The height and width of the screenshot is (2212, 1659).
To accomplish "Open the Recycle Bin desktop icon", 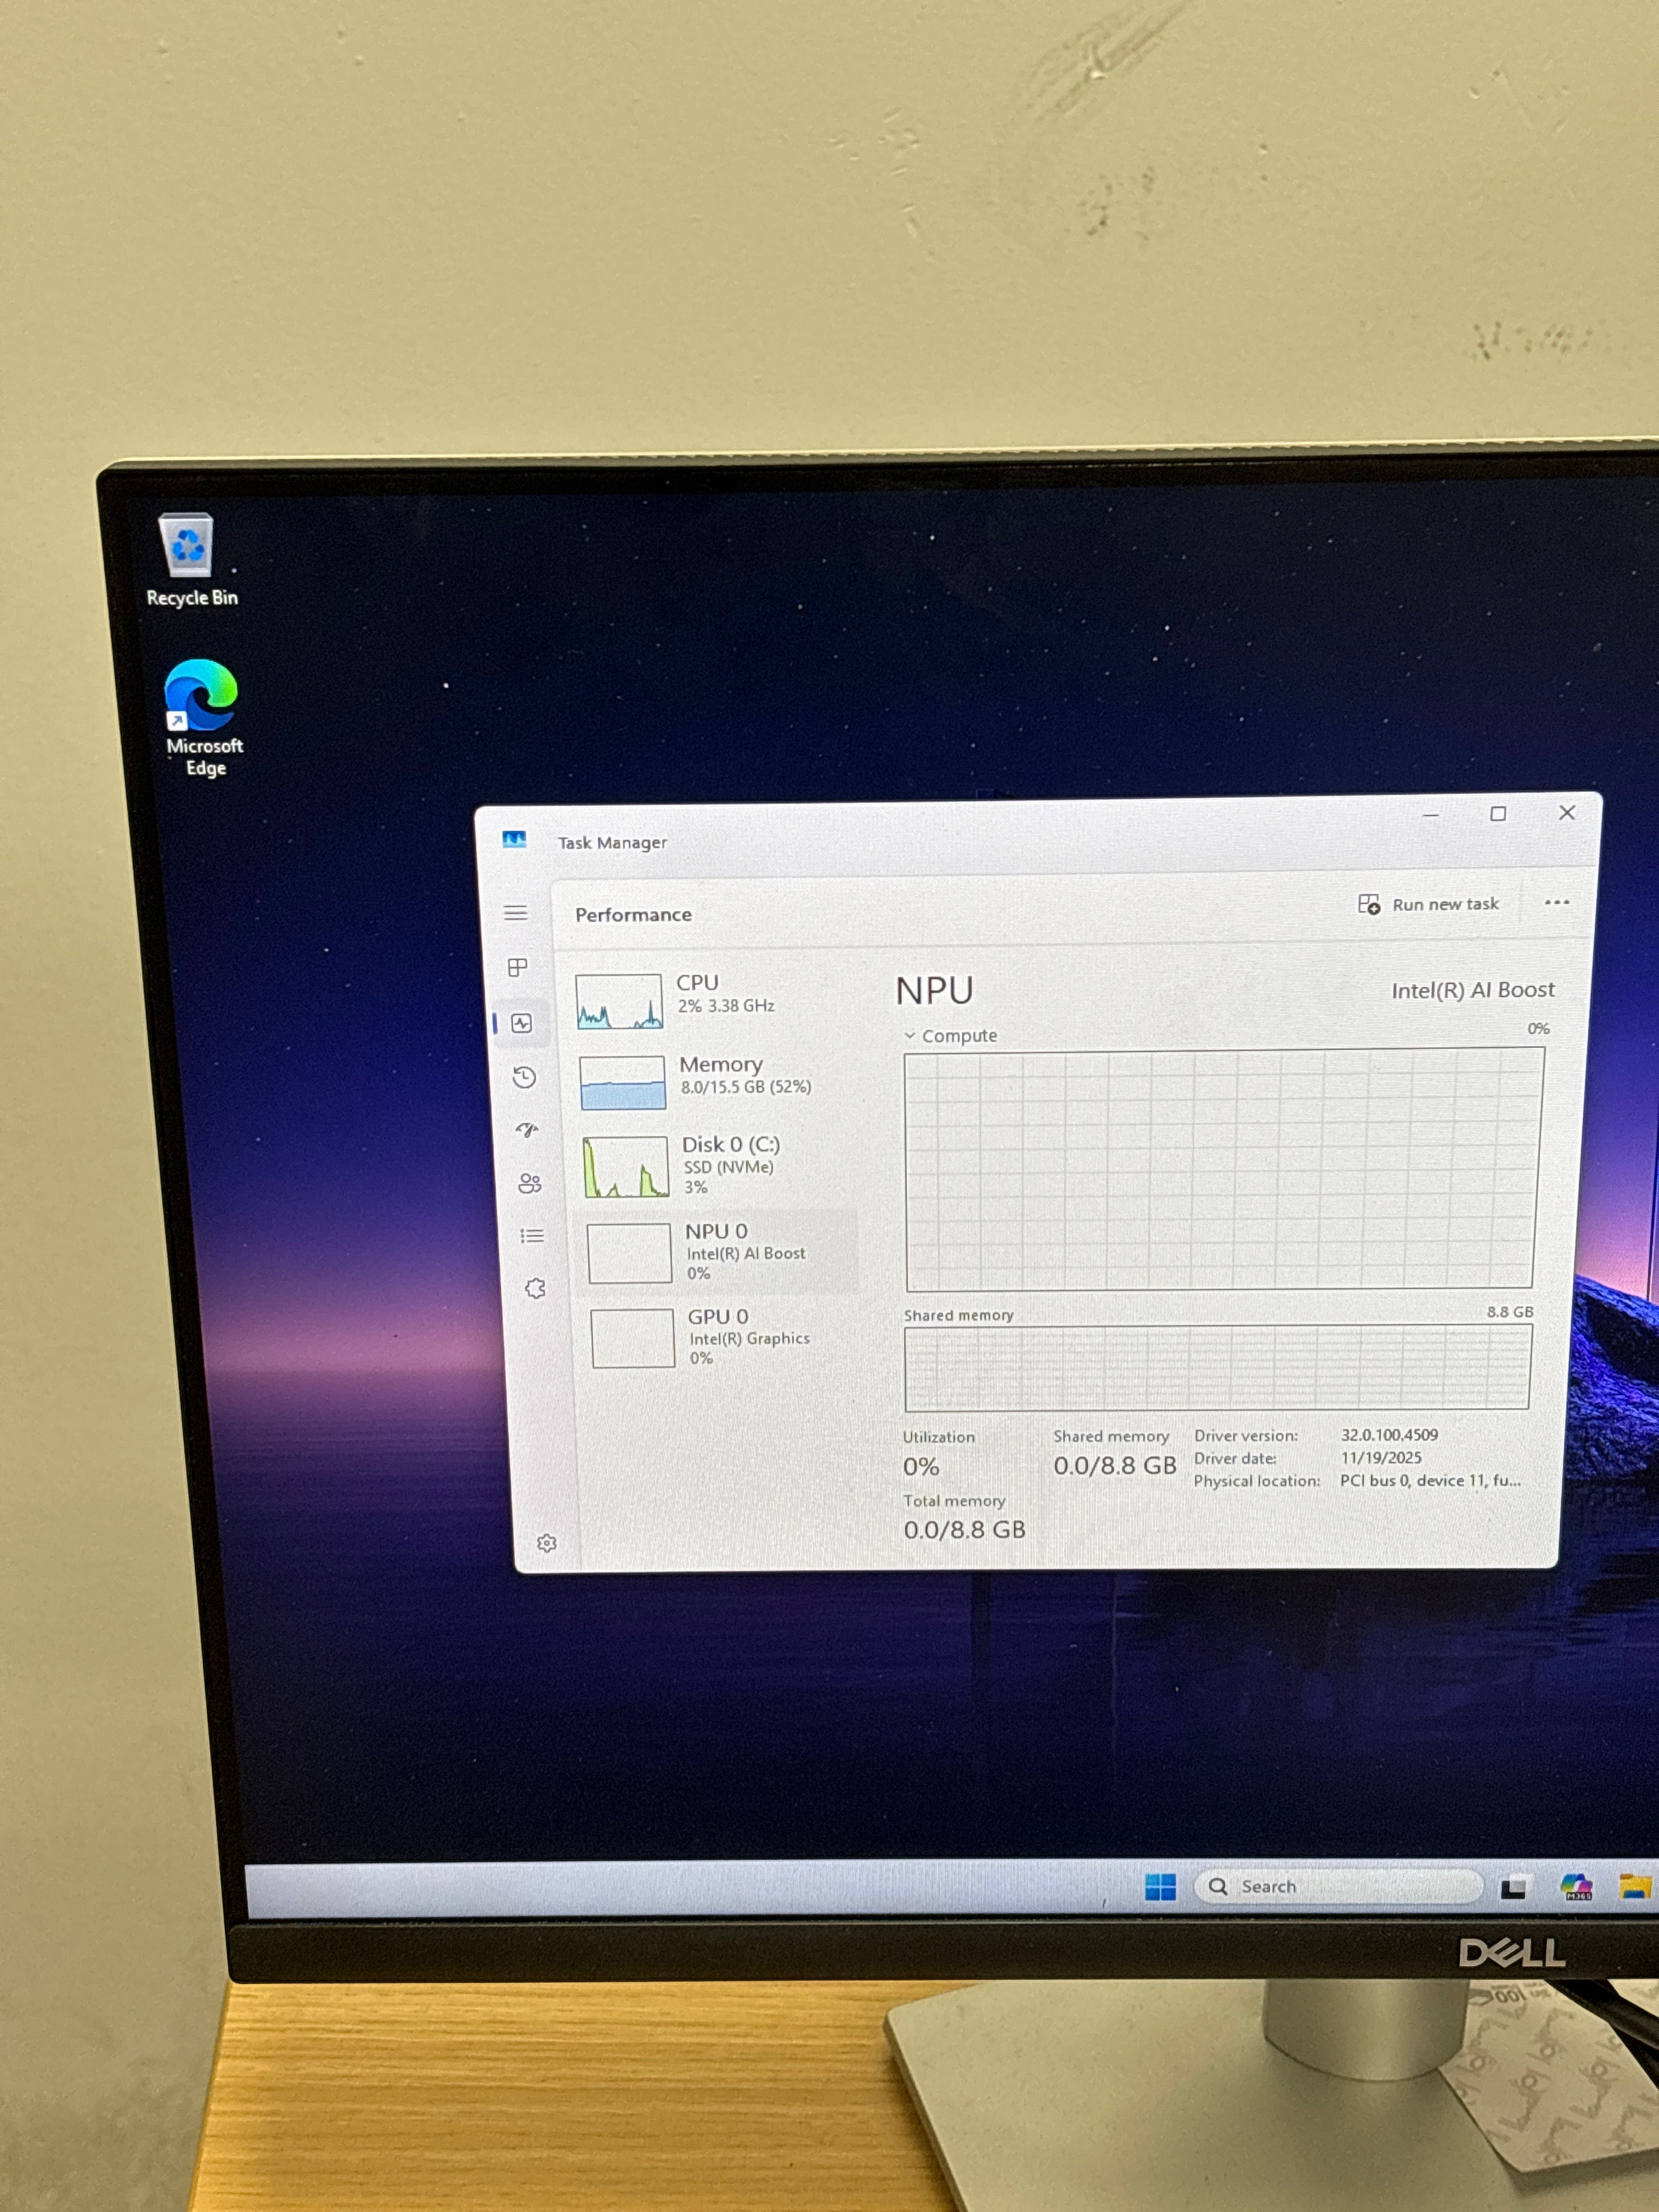I will [x=190, y=561].
